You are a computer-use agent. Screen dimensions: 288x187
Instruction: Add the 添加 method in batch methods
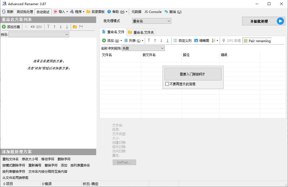click(x=64, y=165)
